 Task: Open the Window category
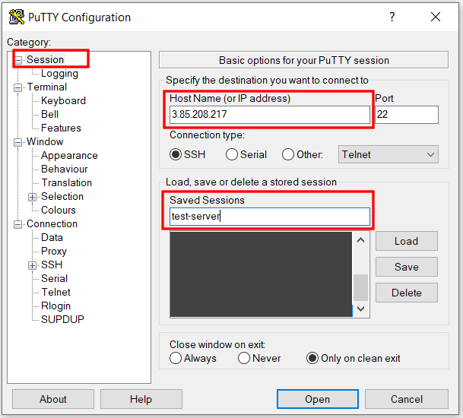click(45, 141)
